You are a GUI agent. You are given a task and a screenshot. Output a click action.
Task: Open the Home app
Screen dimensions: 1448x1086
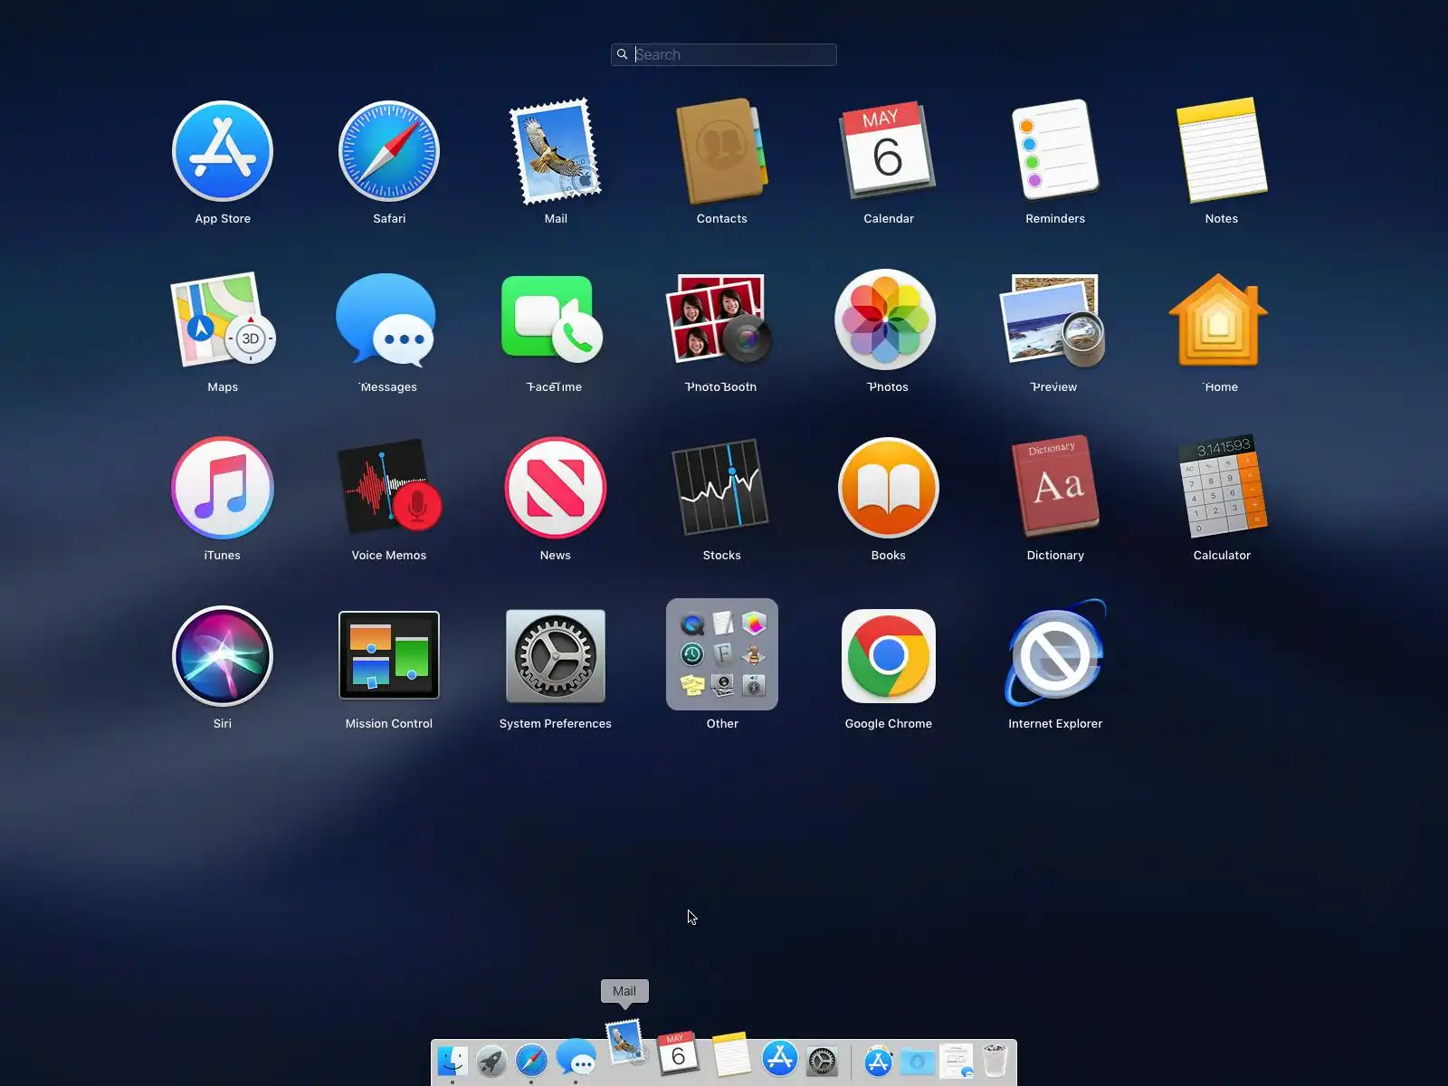(1218, 319)
